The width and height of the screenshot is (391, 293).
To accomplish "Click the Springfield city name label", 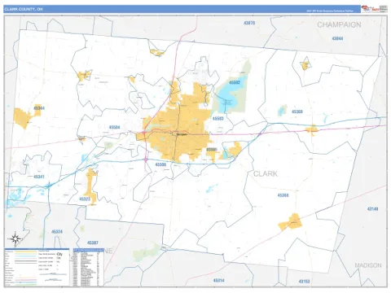I will (x=182, y=134).
